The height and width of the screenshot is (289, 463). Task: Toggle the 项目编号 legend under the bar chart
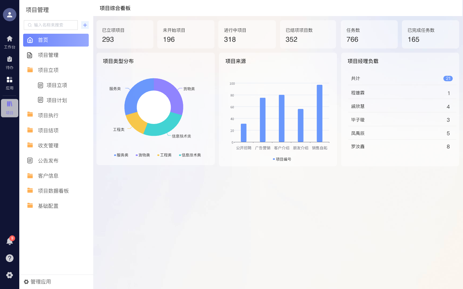tap(282, 159)
